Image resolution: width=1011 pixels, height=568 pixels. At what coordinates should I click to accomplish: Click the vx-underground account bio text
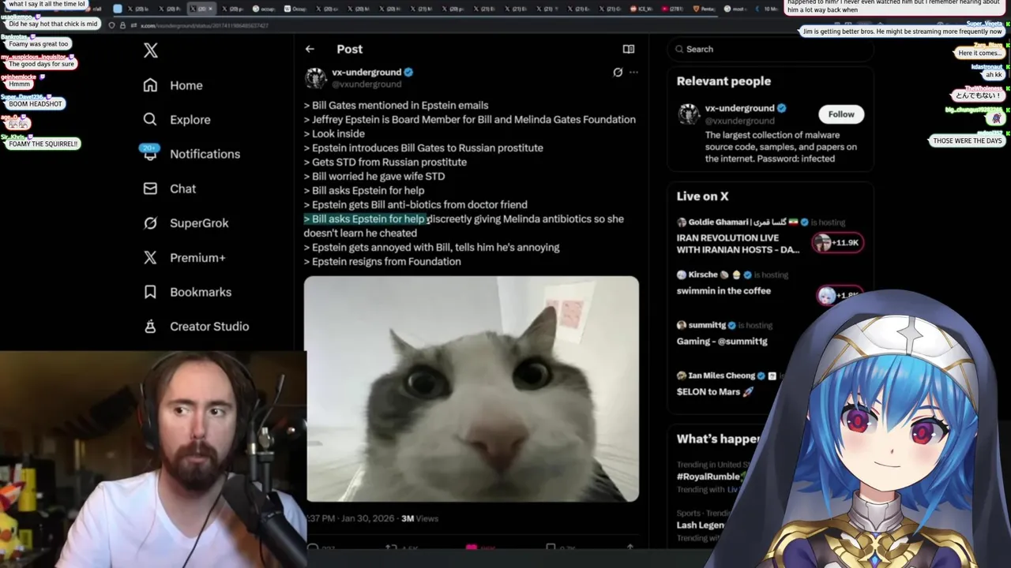click(x=780, y=147)
